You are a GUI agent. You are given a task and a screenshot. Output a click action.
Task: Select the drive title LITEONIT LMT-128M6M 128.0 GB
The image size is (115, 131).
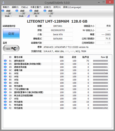[x=57, y=21]
